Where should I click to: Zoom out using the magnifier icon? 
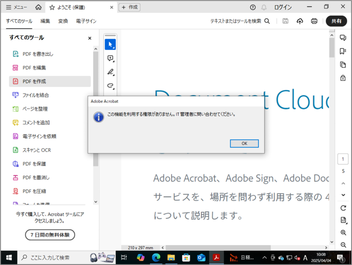point(343,245)
